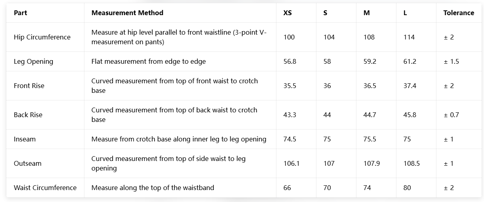The width and height of the screenshot is (484, 202).
Task: Click the Part column header
Action: pos(20,13)
